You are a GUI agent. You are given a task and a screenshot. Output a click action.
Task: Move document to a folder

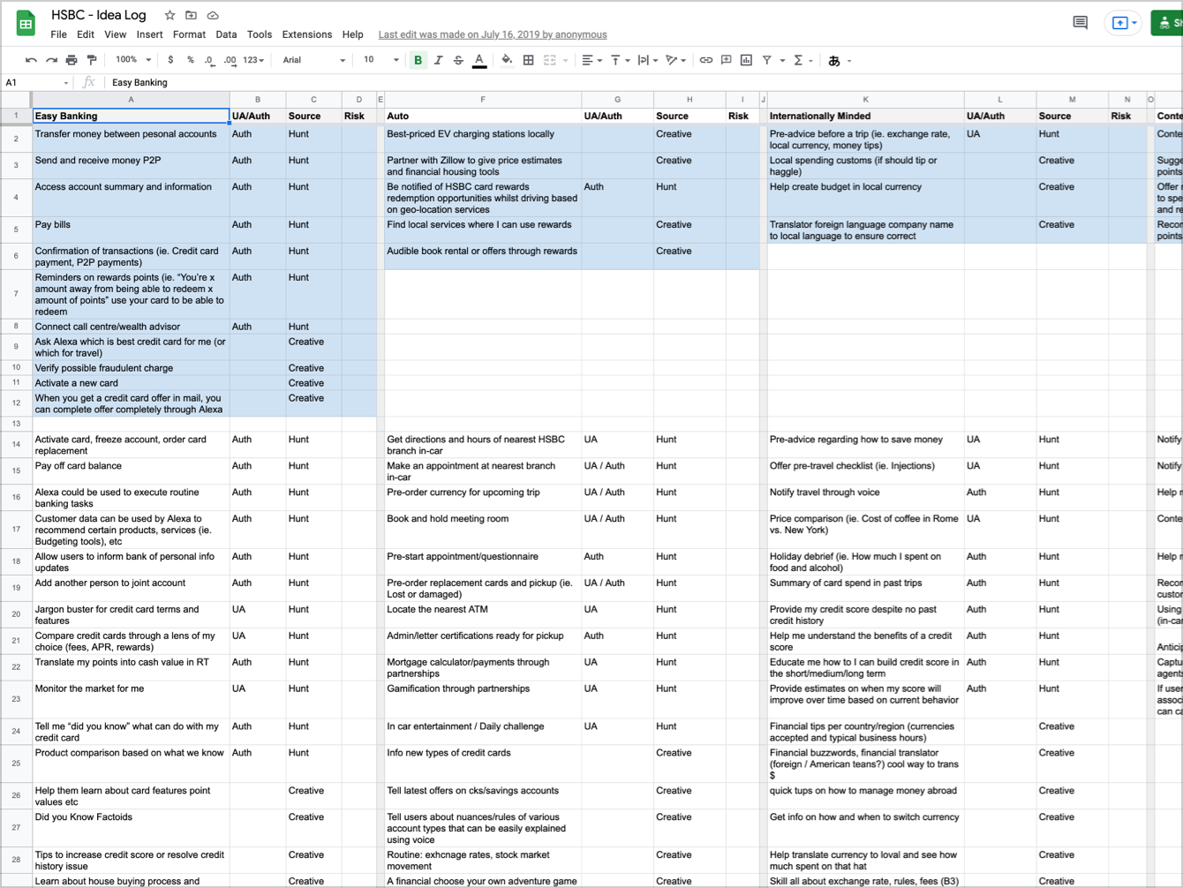(x=191, y=15)
